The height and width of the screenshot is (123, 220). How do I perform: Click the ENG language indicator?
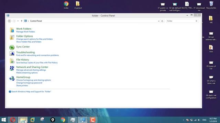pos(204,120)
